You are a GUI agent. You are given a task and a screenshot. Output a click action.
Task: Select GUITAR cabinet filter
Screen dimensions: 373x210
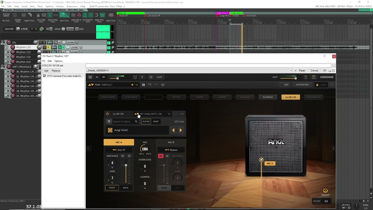(146, 122)
